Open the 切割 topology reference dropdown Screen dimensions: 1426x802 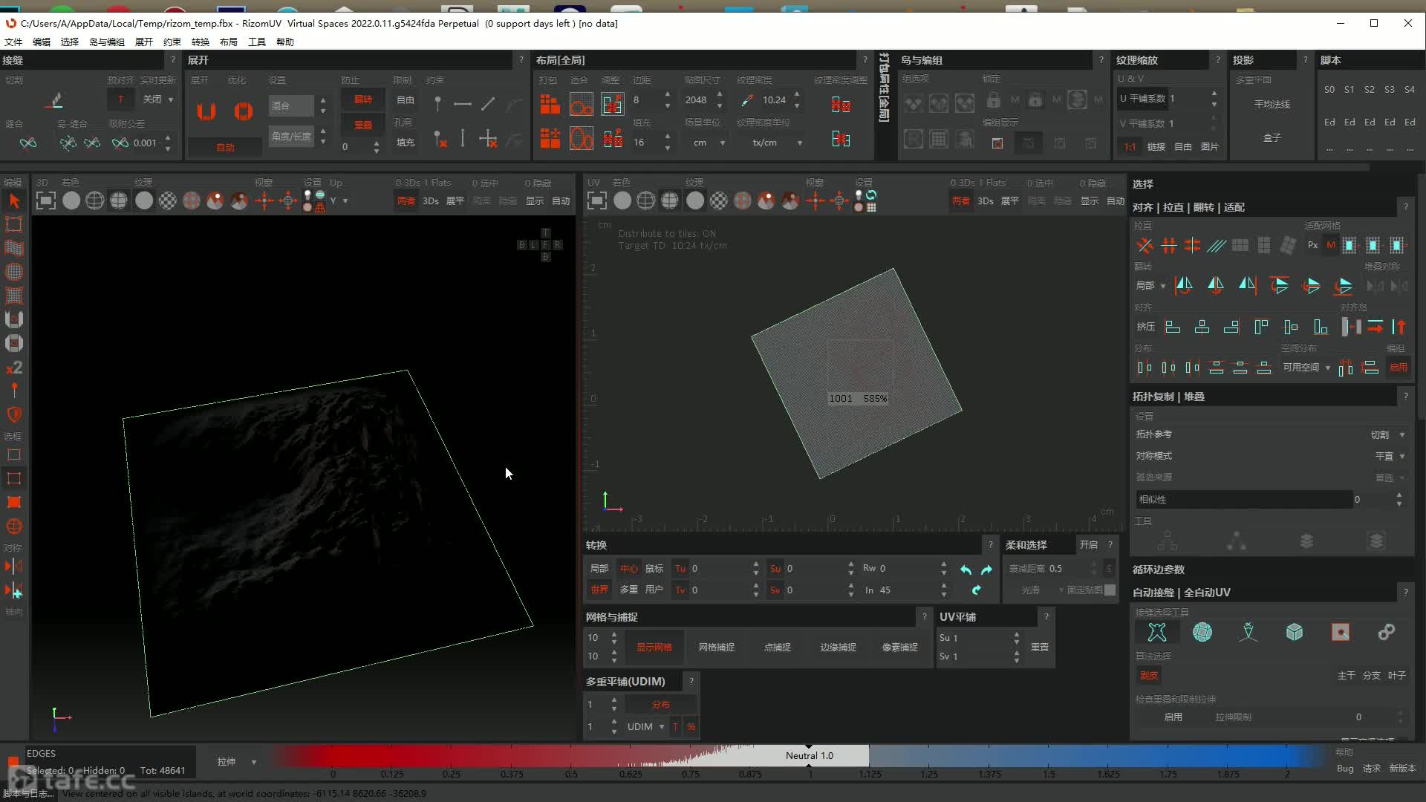tap(1387, 435)
